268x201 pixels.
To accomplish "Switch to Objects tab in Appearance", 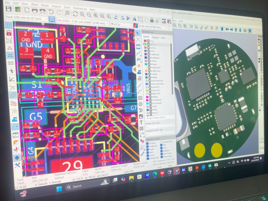I will 155,38.
